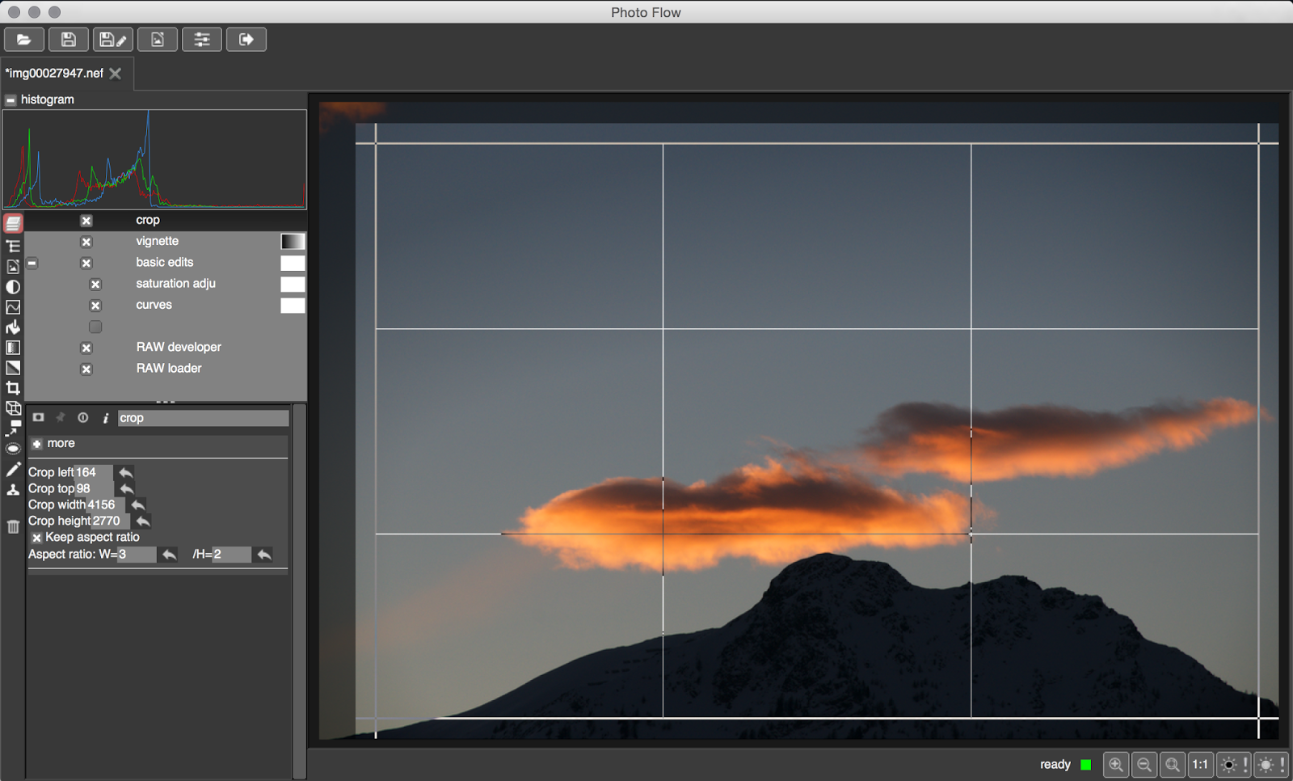
Task: Select the curves layer name
Action: (154, 305)
